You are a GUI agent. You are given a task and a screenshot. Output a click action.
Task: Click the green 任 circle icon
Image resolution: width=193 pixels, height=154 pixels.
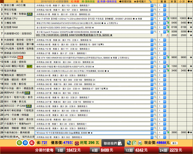pos(19,143)
